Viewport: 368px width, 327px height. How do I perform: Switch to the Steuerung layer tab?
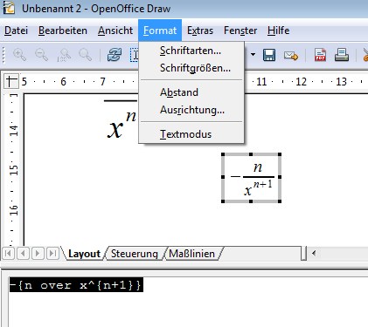tap(135, 254)
